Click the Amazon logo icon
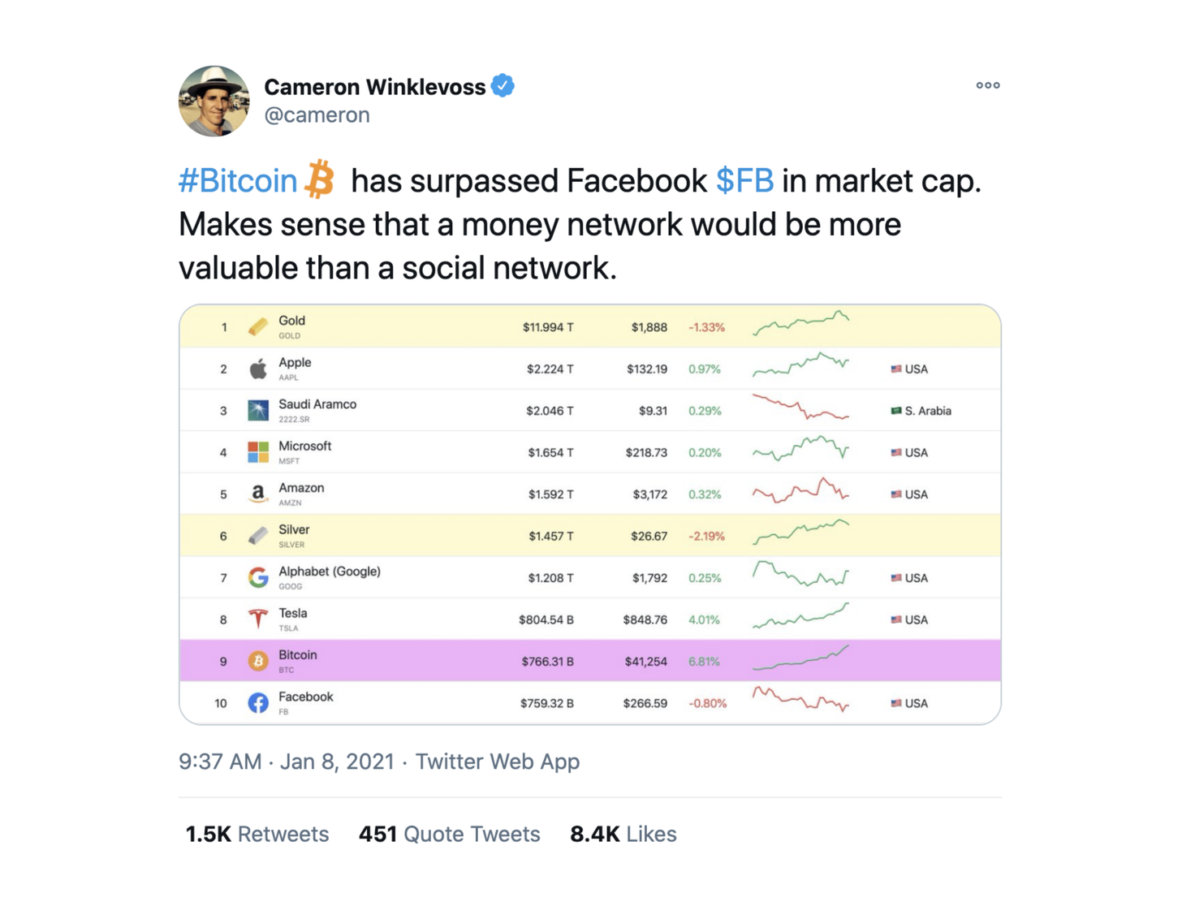This screenshot has height=919, width=1182. pos(258,494)
